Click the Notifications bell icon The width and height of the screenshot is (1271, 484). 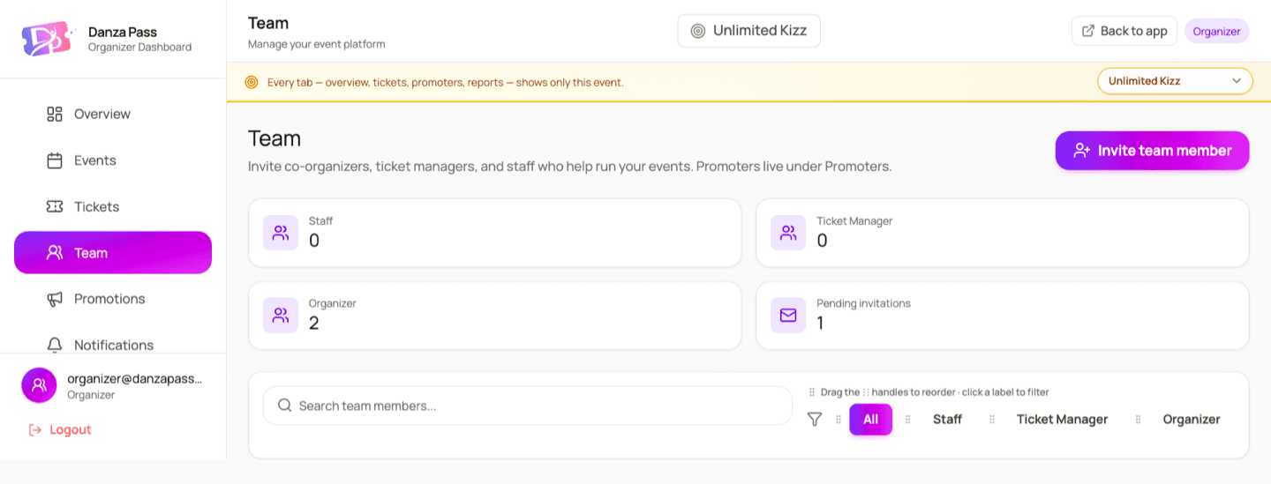click(x=55, y=345)
